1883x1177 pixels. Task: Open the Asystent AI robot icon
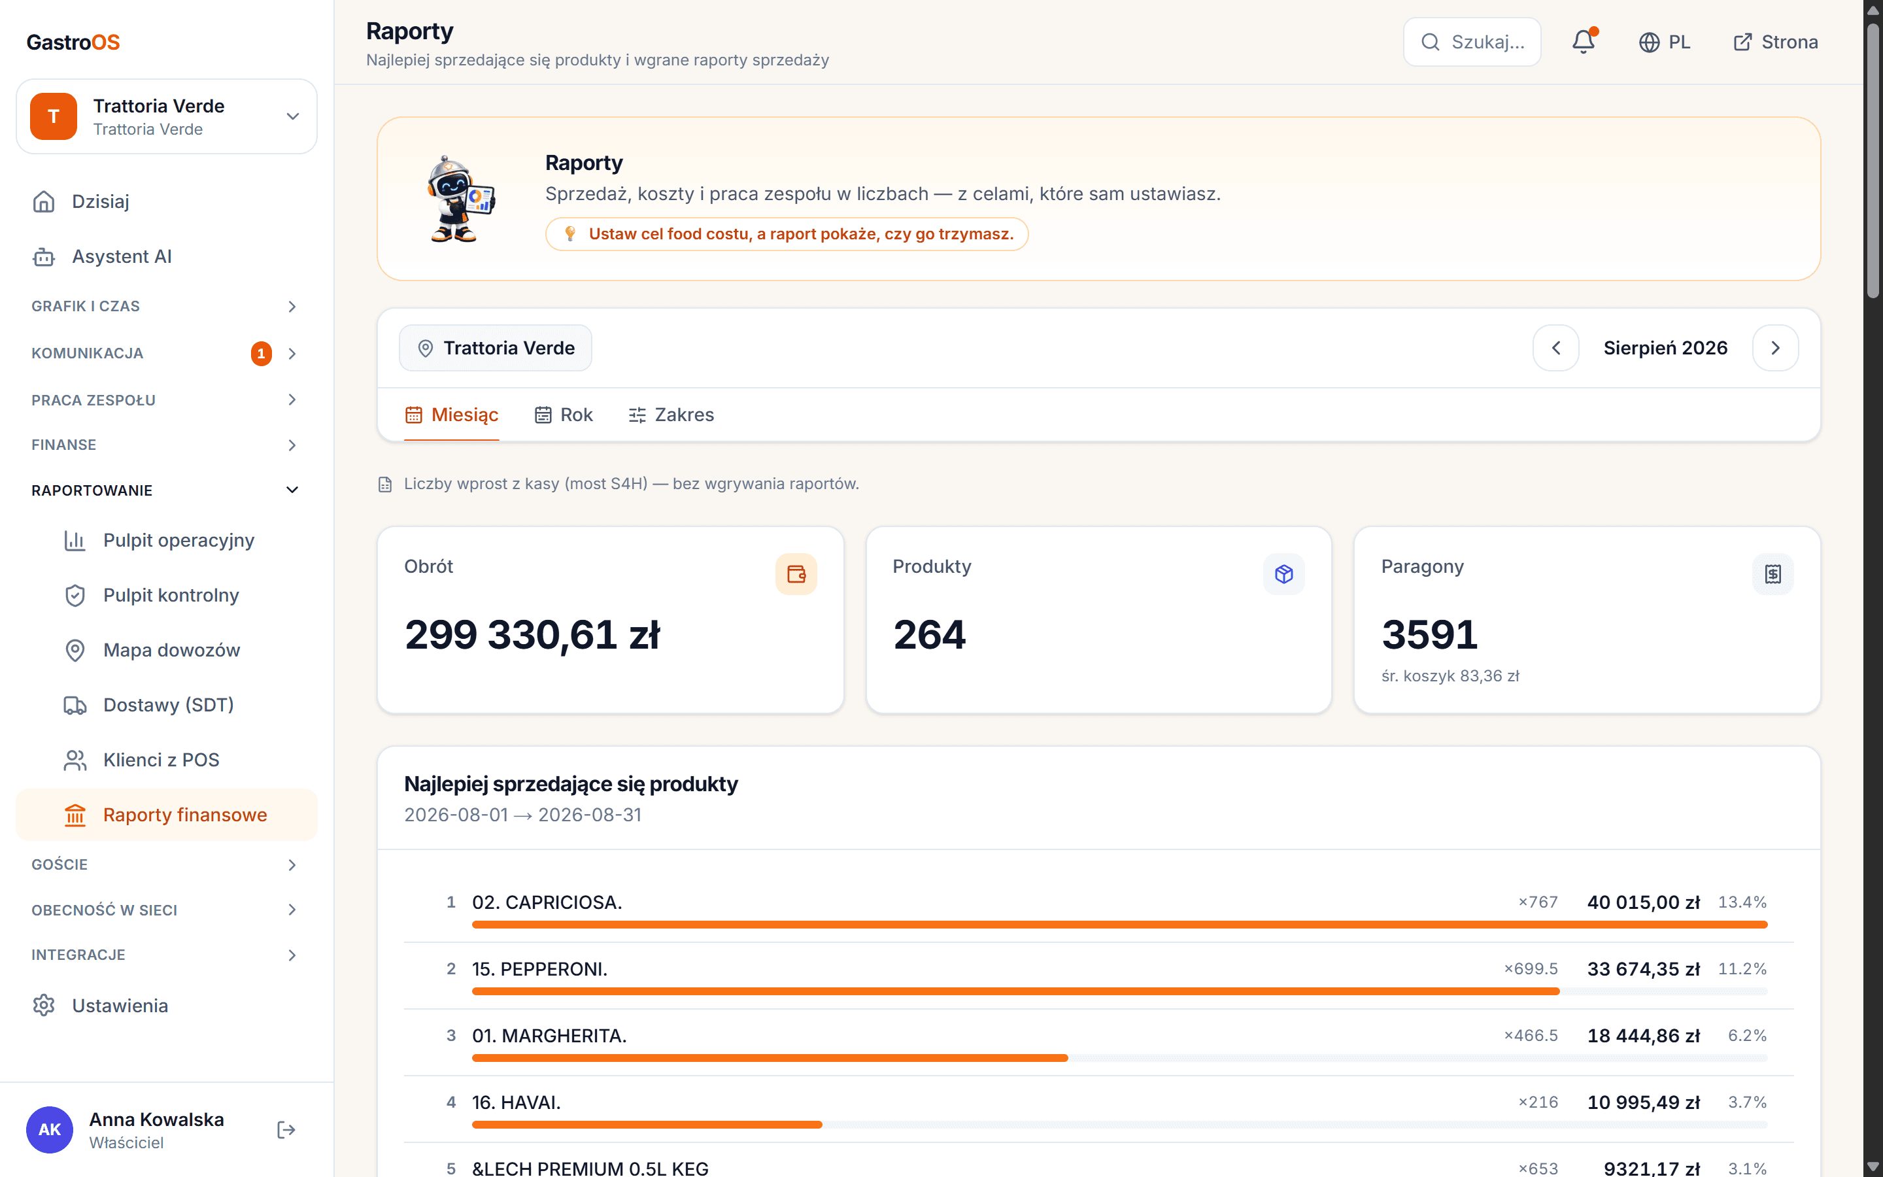[44, 256]
